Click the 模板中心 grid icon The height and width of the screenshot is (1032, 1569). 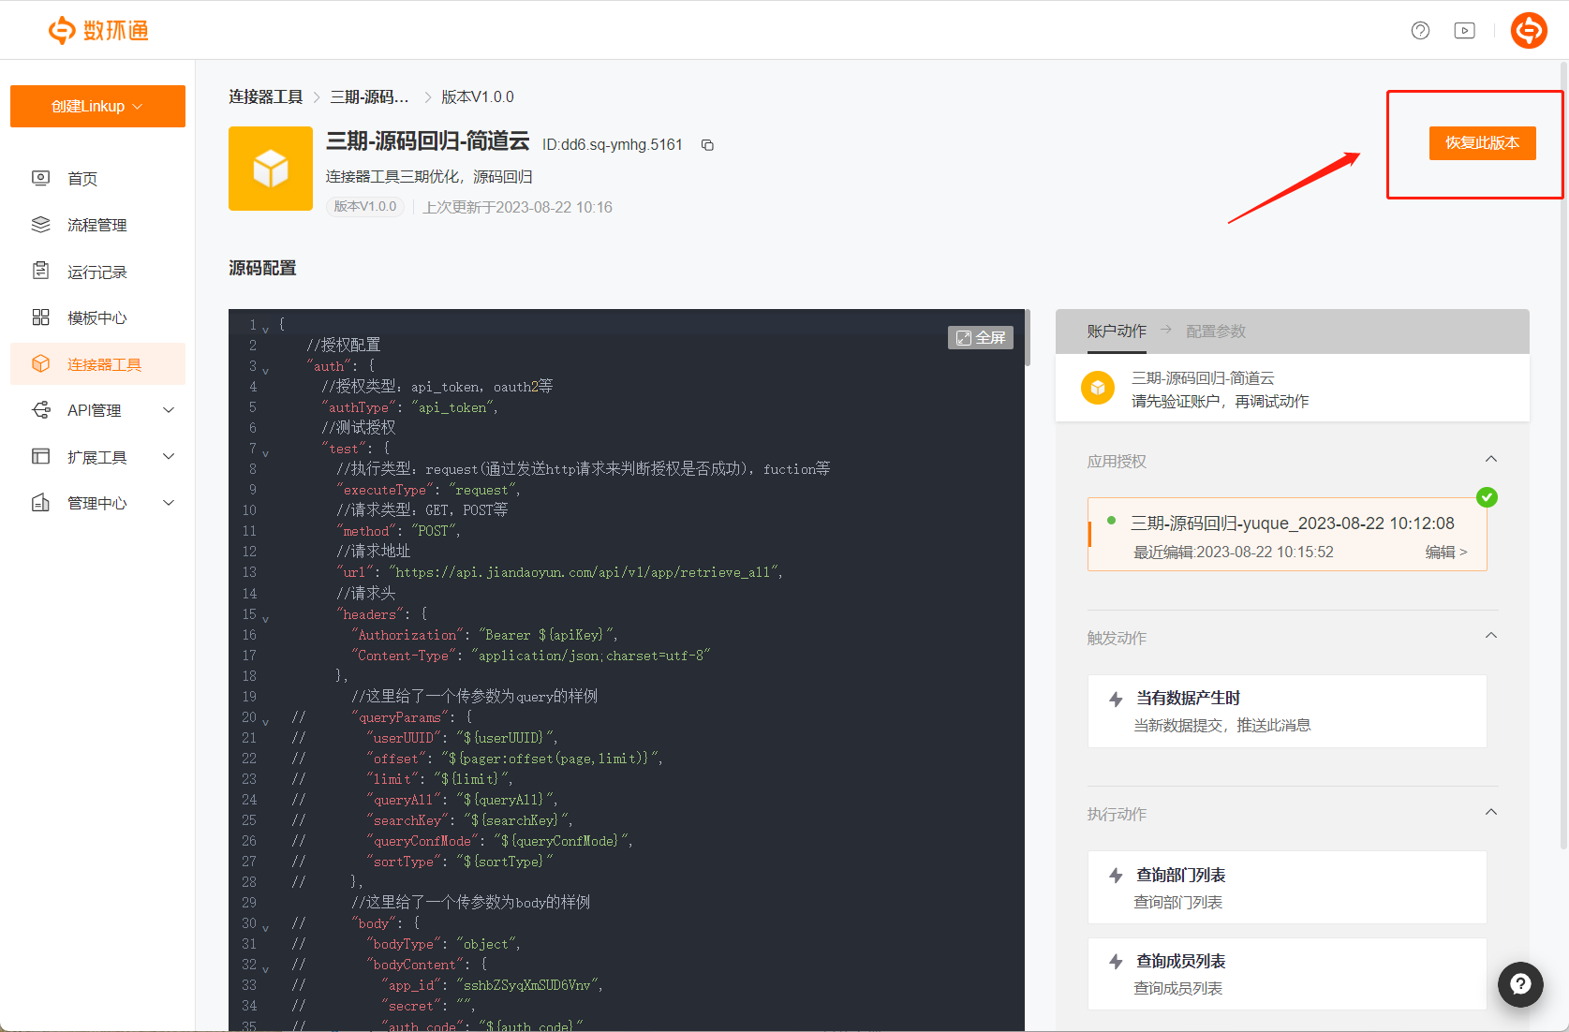41,317
